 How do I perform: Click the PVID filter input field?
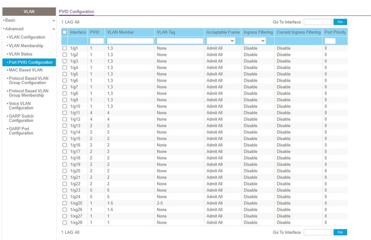(x=97, y=41)
